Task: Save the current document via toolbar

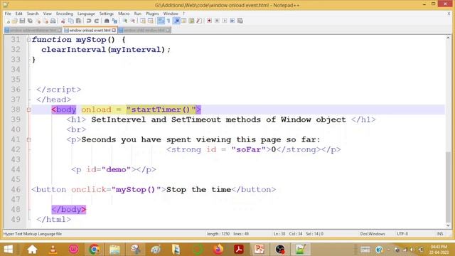Action: tap(22, 21)
